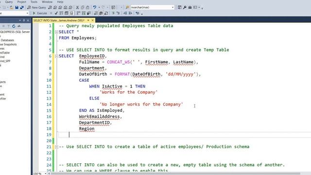Click the Open File folder icon
Image resolution: width=311 pixels, height=175 pixels.
[12, 8]
